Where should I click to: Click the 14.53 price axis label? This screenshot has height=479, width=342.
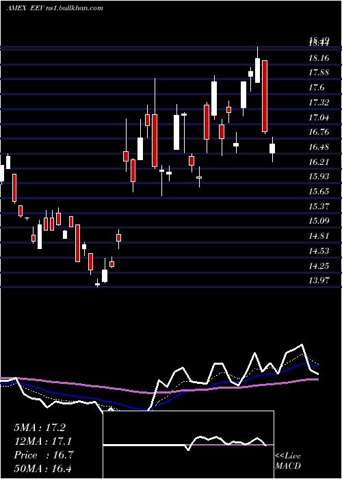click(x=319, y=251)
